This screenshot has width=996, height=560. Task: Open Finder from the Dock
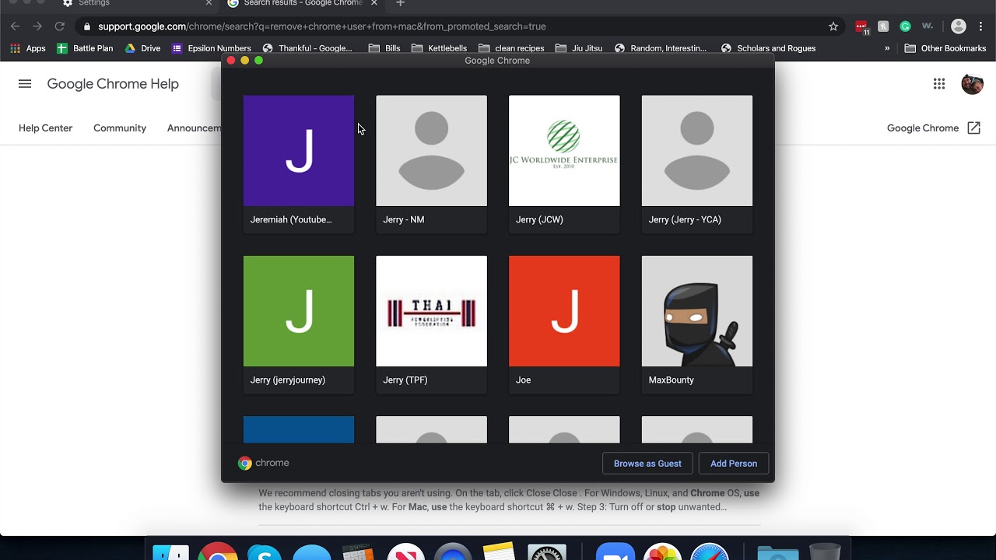[x=170, y=551]
